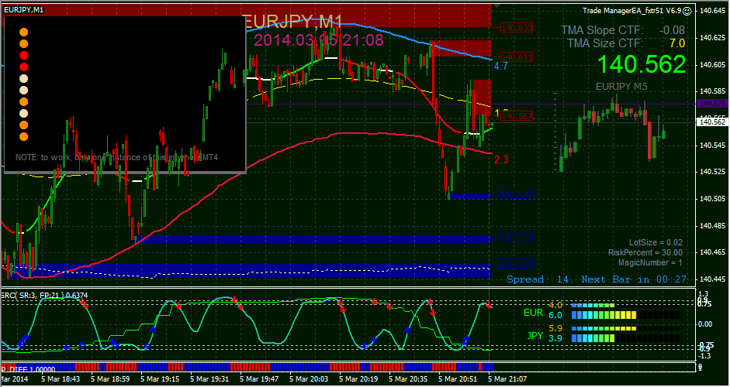Image resolution: width=730 pixels, height=387 pixels.
Task: Click the blue zone price label 140.509
Action: (x=517, y=193)
